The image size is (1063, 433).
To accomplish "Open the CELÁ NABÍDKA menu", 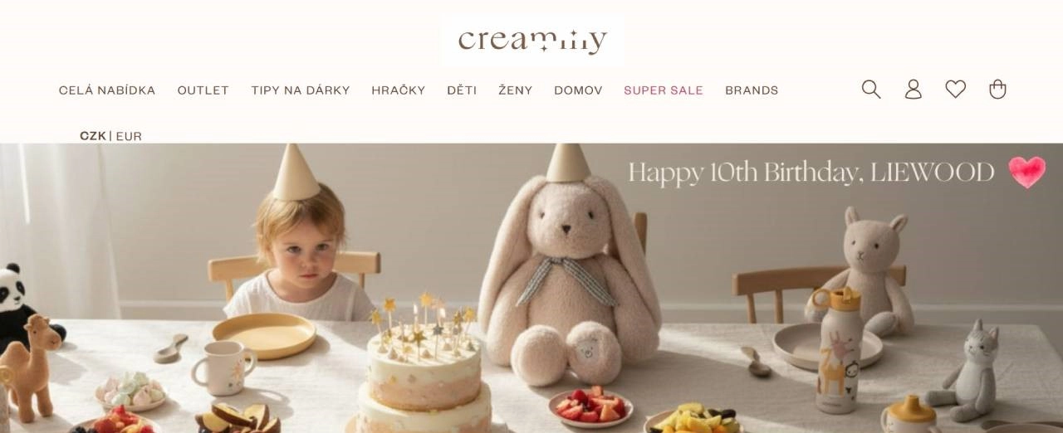I will tap(107, 90).
